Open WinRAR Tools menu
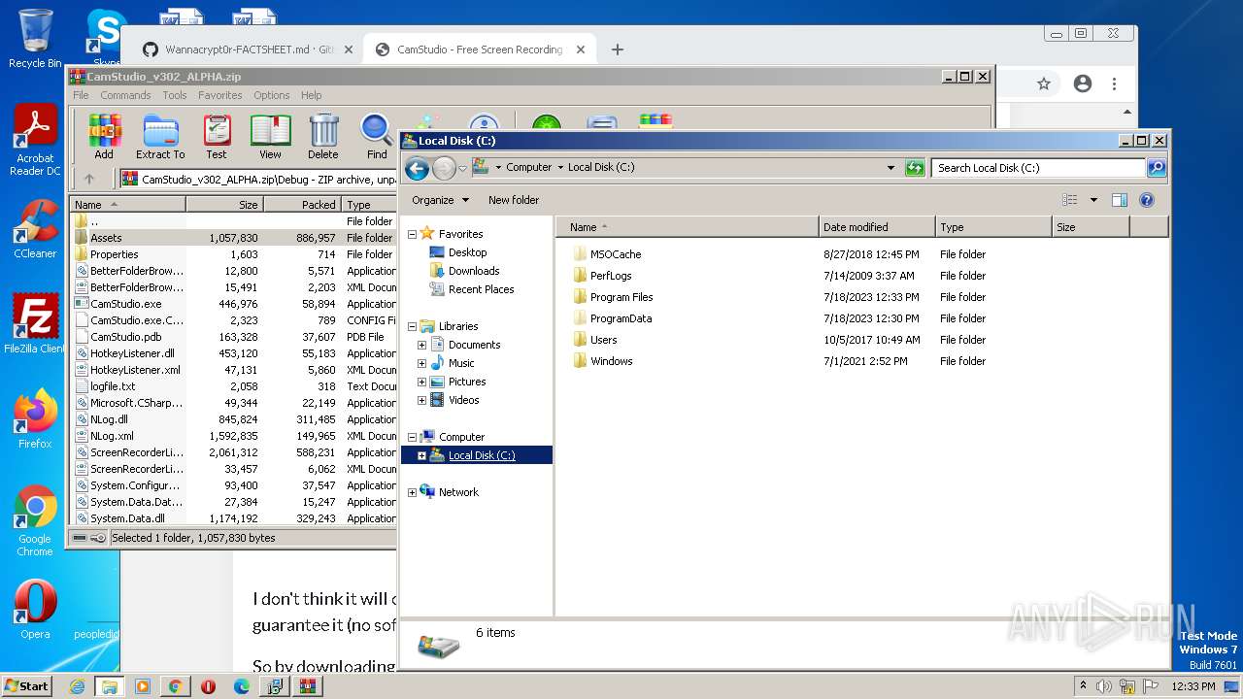The image size is (1243, 699). [x=175, y=95]
